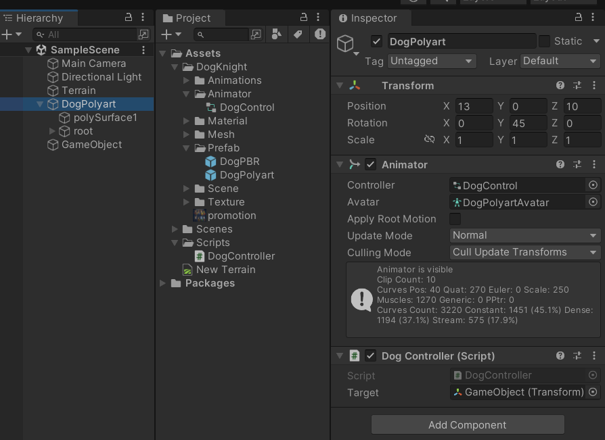Screen dimensions: 605x440
Task: Click DogPolyart GameObject cube icon in Inspector
Action: point(345,43)
